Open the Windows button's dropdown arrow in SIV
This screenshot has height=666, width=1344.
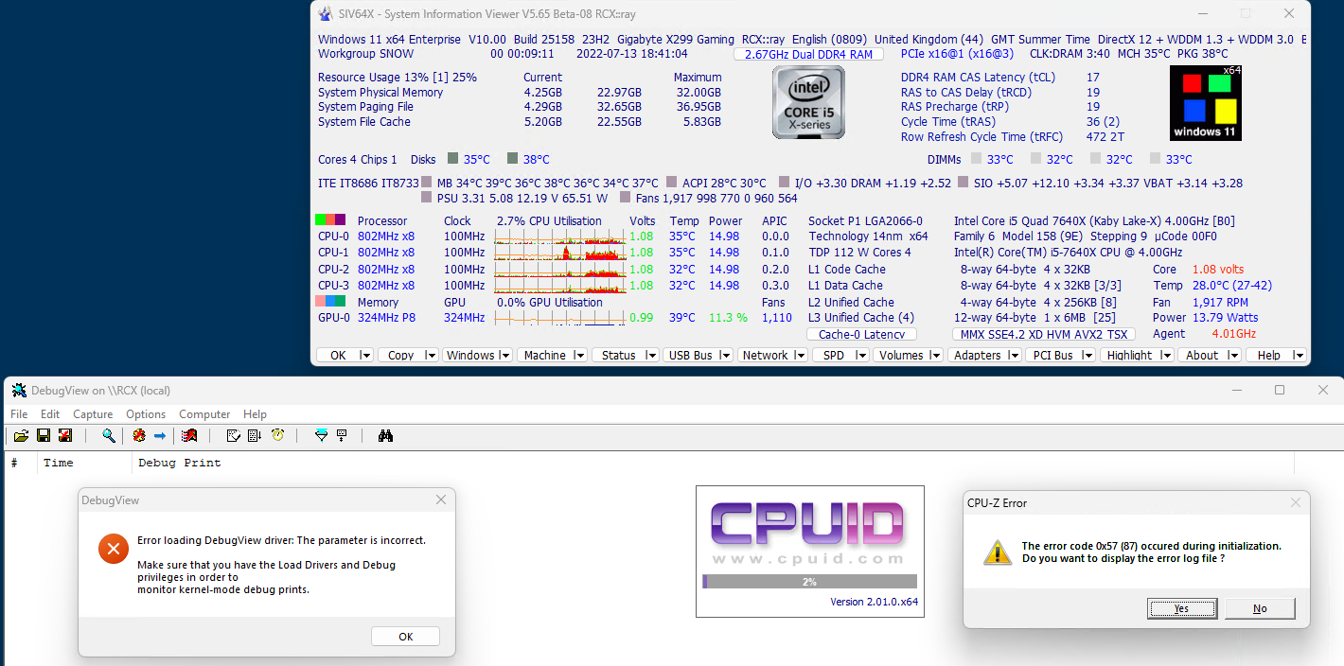(504, 356)
